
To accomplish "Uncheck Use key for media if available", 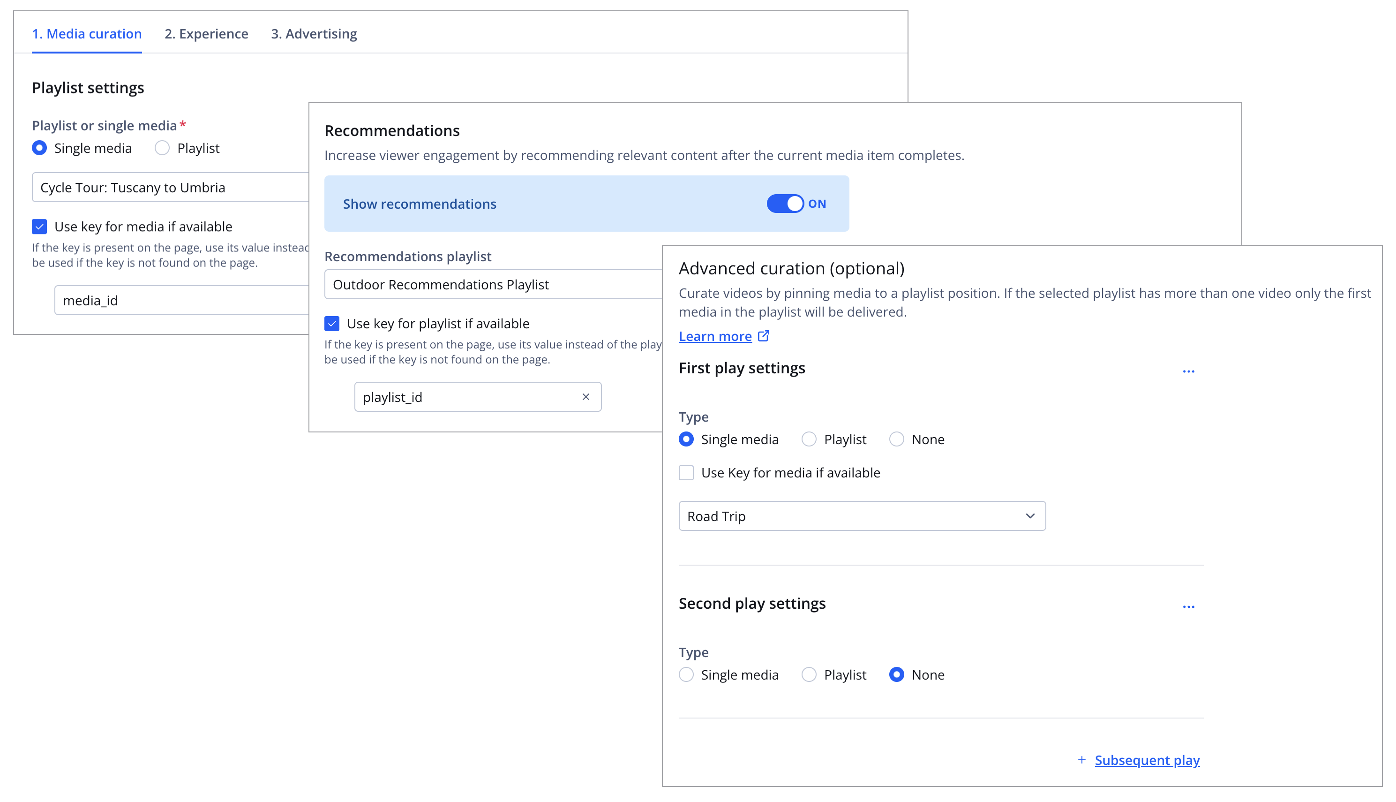I will click(40, 227).
